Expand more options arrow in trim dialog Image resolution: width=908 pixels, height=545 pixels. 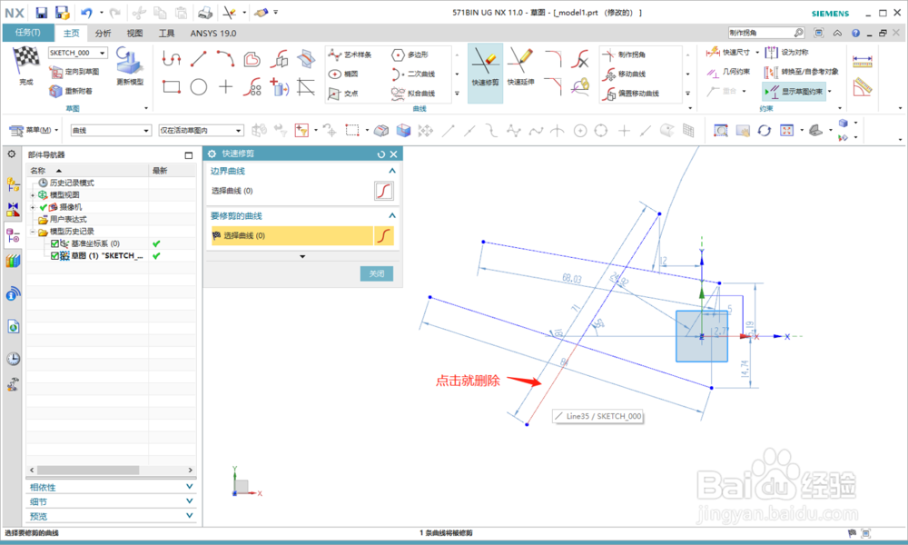click(x=302, y=256)
